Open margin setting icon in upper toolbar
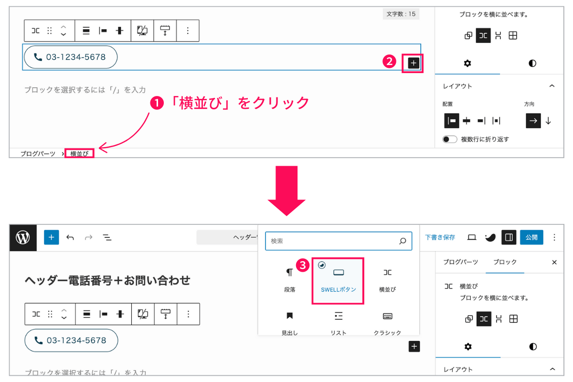The width and height of the screenshot is (573, 382). pyautogui.click(x=165, y=31)
